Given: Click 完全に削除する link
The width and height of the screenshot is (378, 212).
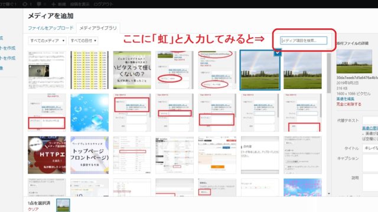Looking at the screenshot, I should point(348,104).
